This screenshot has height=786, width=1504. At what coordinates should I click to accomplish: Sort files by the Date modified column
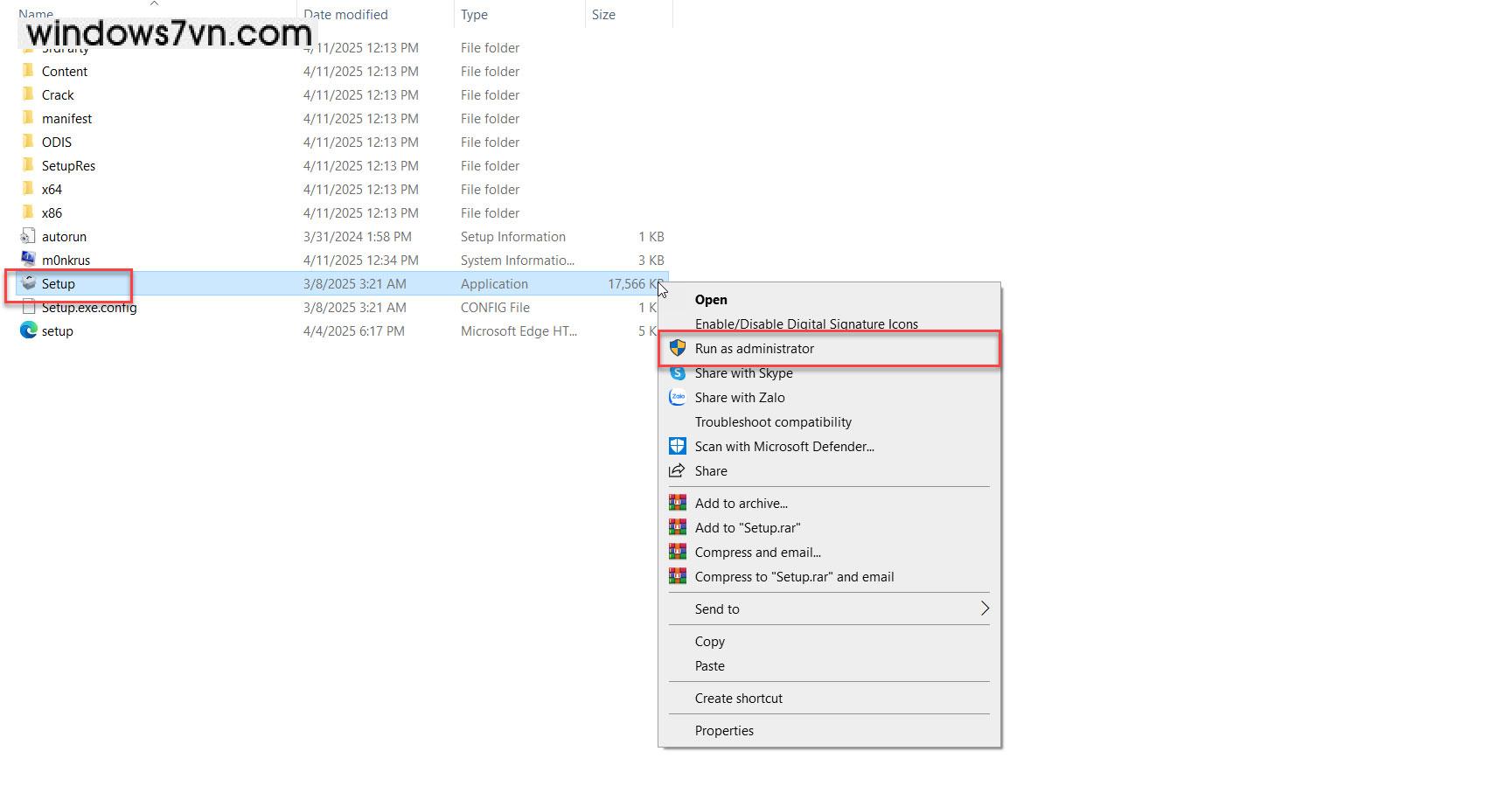345,15
